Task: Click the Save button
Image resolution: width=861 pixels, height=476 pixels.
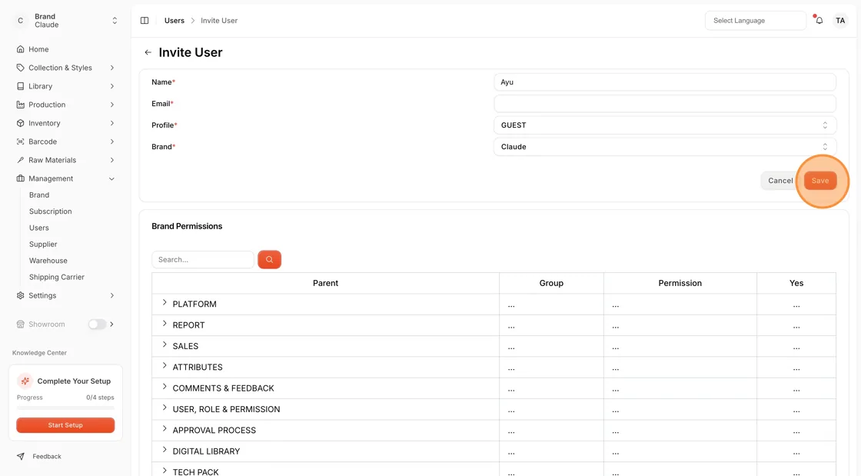Action: tap(820, 181)
